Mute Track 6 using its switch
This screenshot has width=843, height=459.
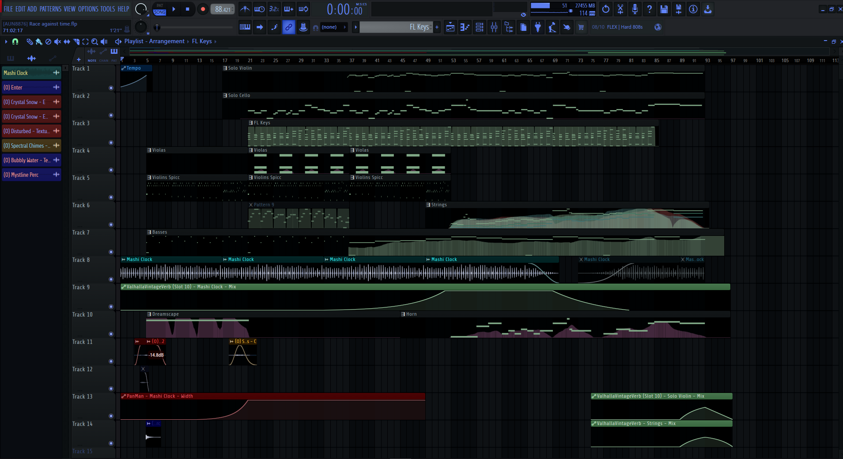111,224
